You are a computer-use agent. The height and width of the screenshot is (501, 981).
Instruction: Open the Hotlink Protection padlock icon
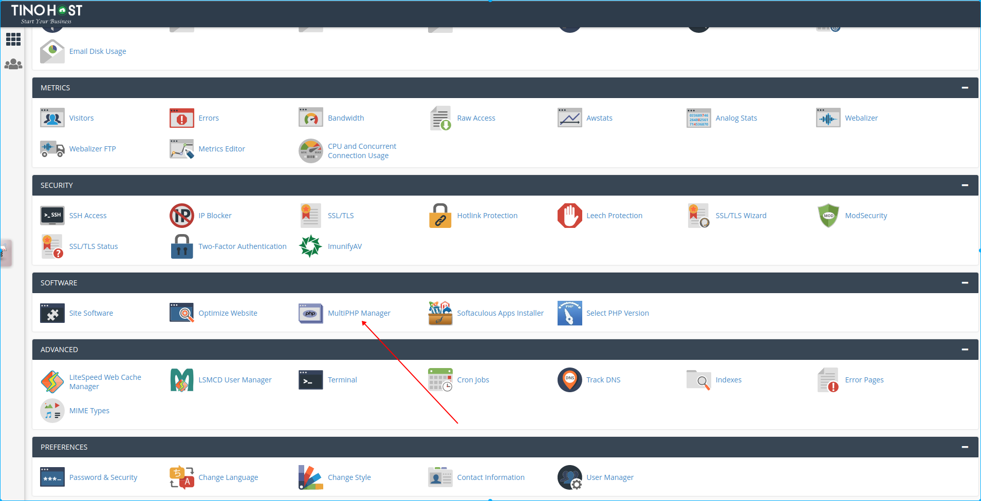click(440, 216)
